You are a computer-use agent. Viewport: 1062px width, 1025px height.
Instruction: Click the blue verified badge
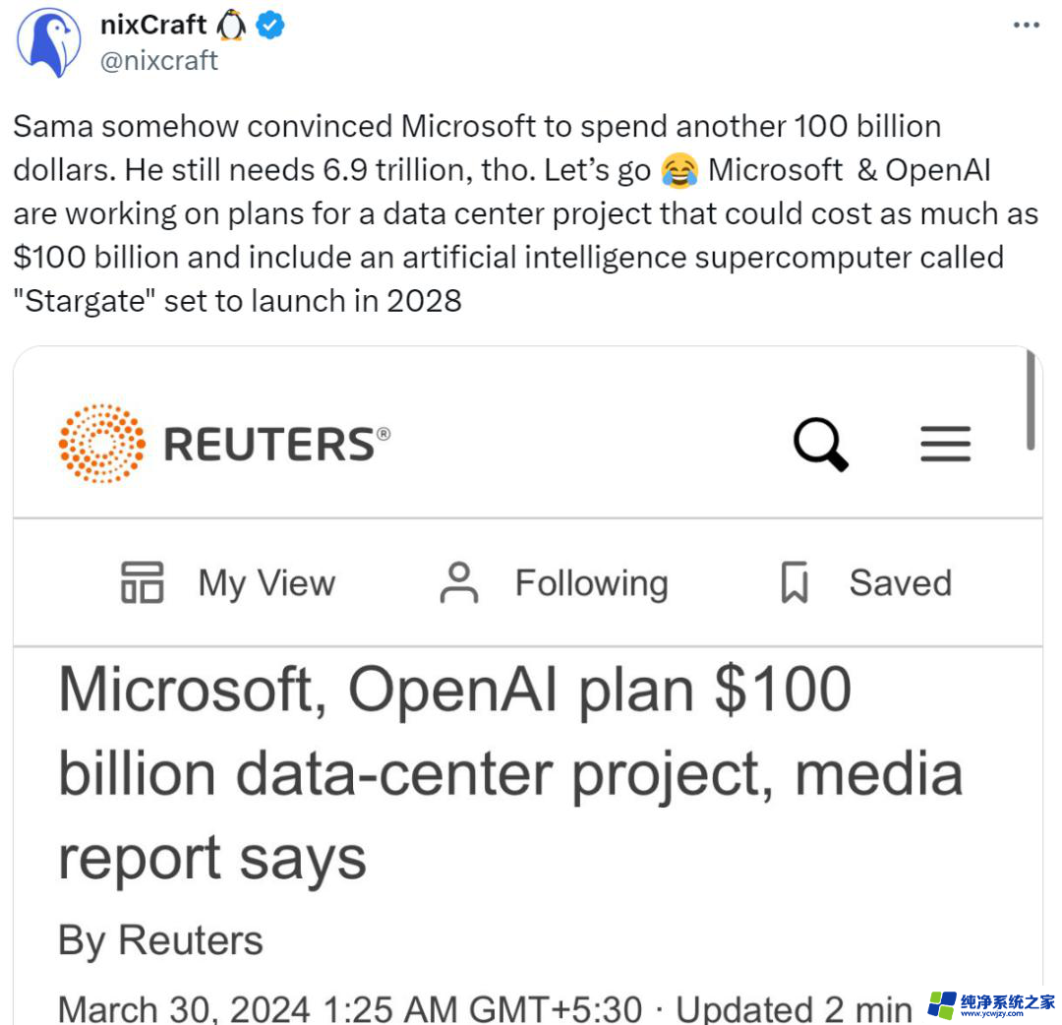coord(270,26)
